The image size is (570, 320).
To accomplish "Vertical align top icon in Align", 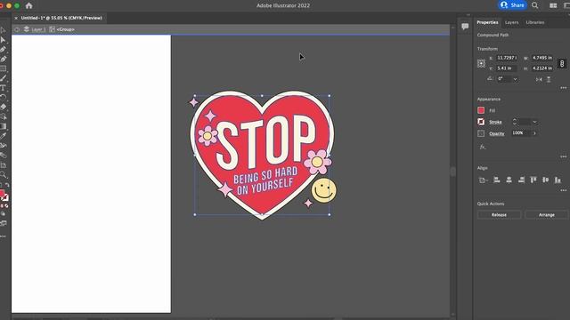I will [533, 180].
